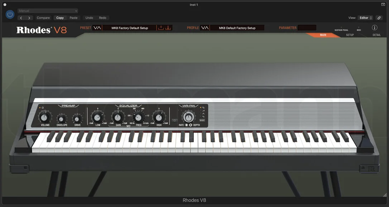Select the bottom wave shape icon
Viewport: 389px width, 207px height.
(x=203, y=117)
